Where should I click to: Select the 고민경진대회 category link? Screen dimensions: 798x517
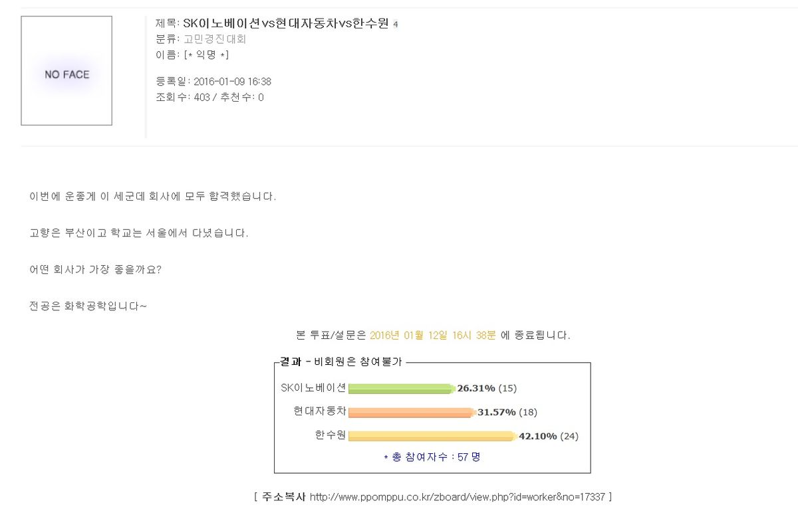pyautogui.click(x=215, y=39)
